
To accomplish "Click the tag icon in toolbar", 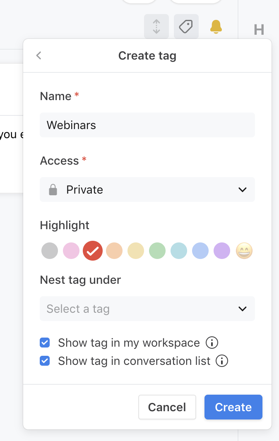I will (x=186, y=27).
